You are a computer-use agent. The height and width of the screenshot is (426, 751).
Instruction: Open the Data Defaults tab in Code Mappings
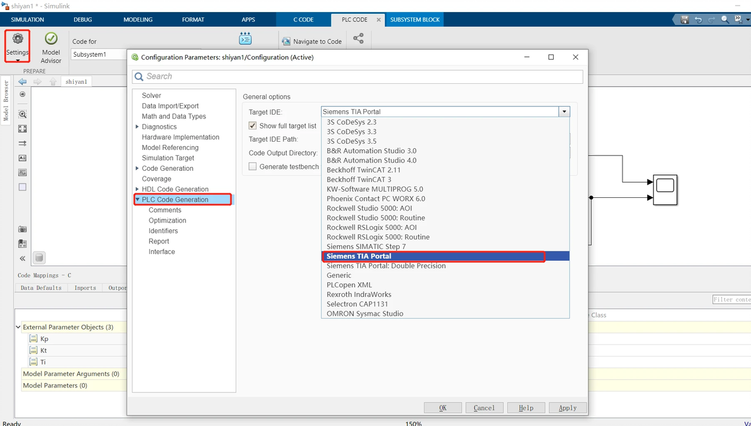tap(41, 287)
